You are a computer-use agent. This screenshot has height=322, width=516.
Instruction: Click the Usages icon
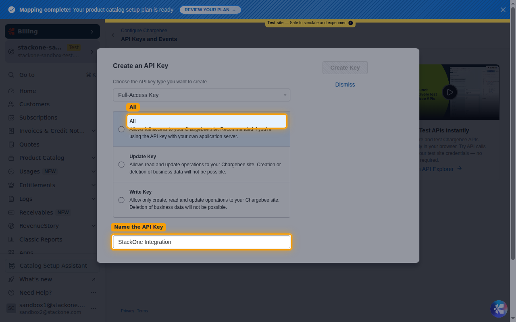(x=11, y=171)
